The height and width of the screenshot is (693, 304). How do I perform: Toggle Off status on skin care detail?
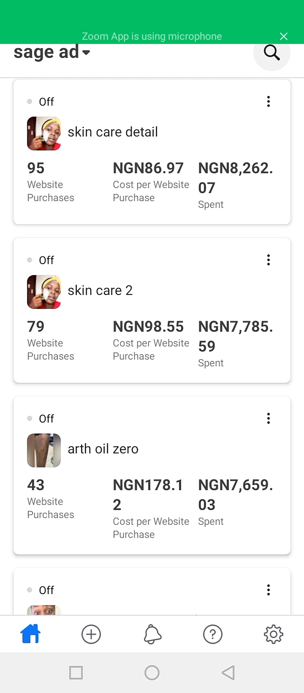point(41,102)
